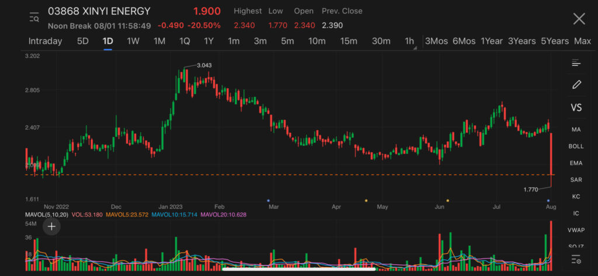Click the Prev. Close value 2.390
This screenshot has width=598, height=276.
pyautogui.click(x=332, y=26)
